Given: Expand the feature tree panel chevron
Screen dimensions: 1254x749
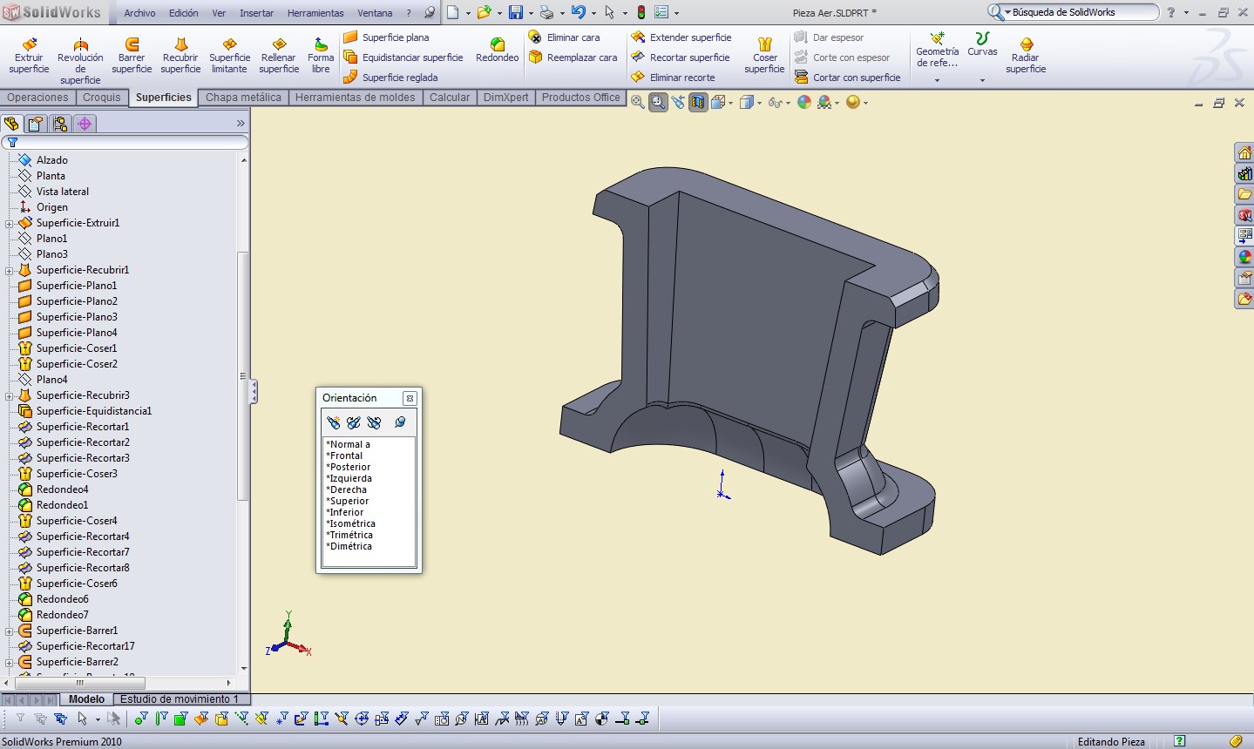Looking at the screenshot, I should [x=241, y=124].
